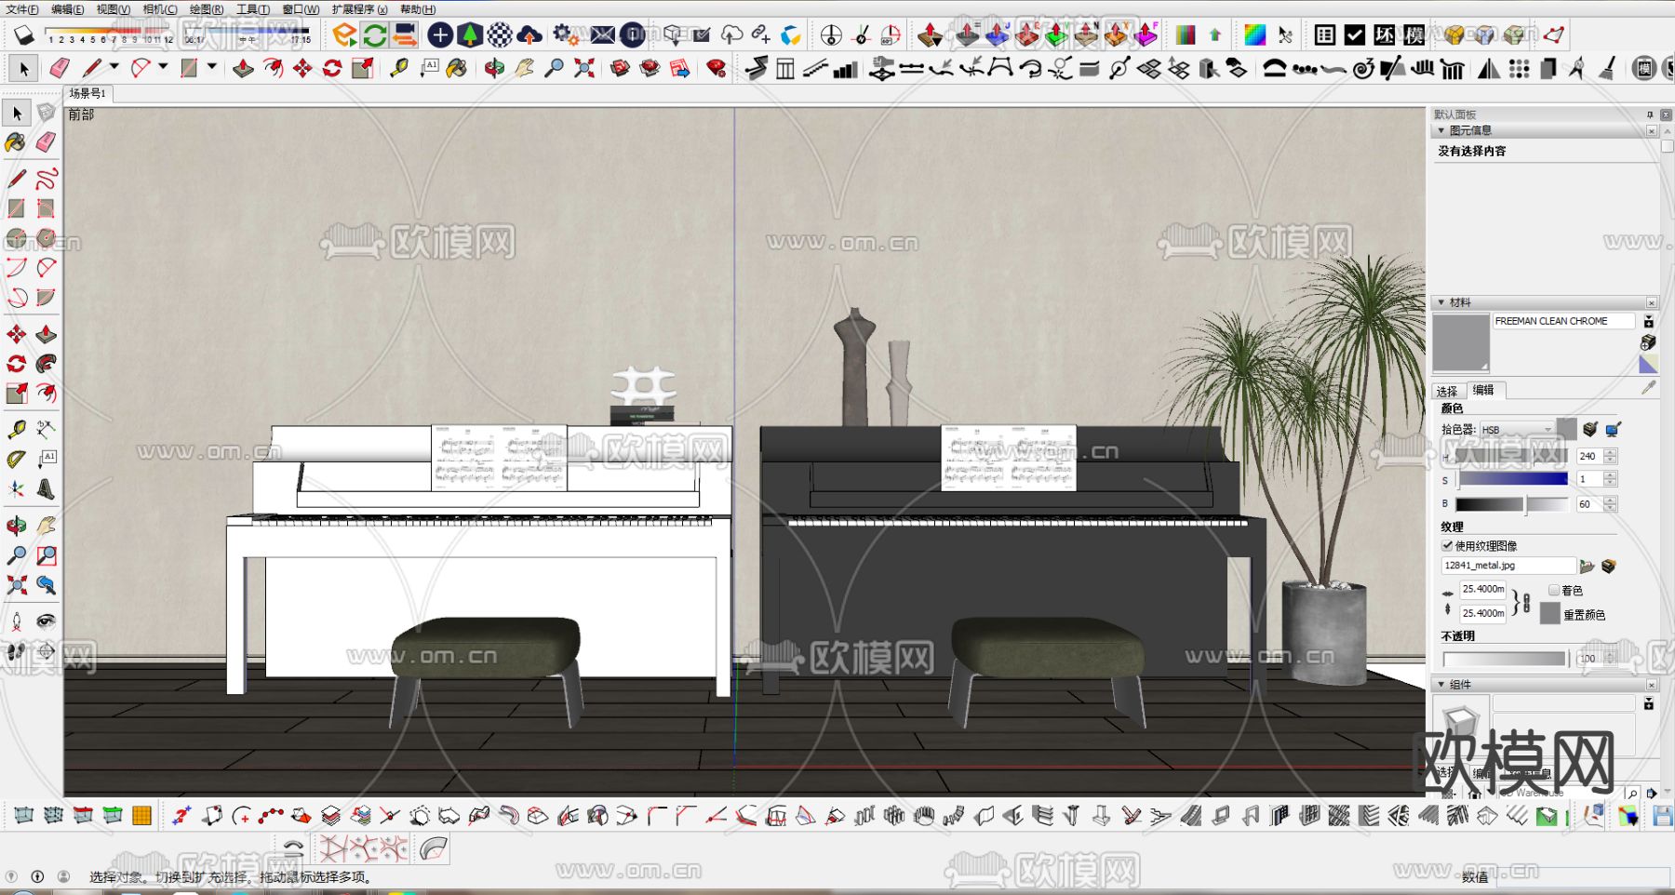Click the Push/Pull tool icon
The width and height of the screenshot is (1675, 895).
tap(243, 68)
